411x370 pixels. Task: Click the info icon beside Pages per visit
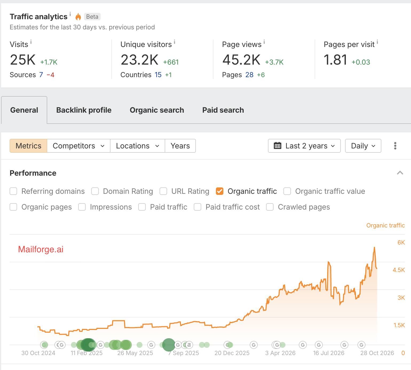377,42
